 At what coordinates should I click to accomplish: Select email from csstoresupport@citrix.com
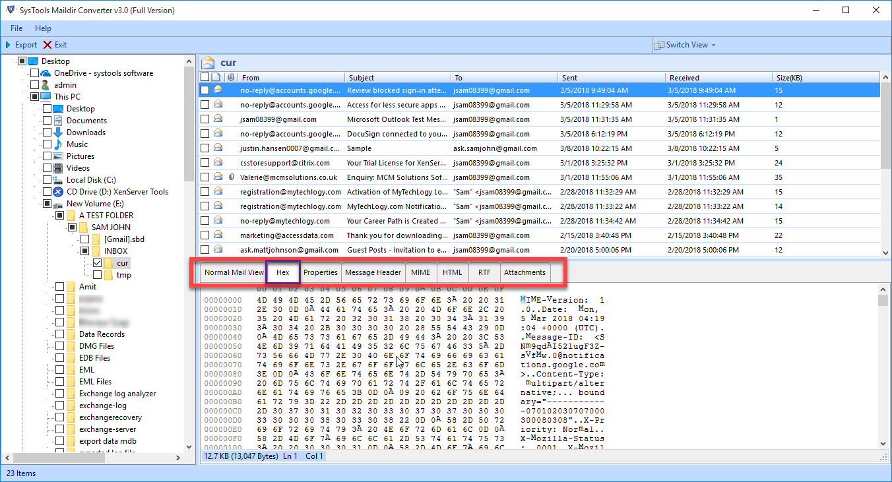click(x=540, y=163)
